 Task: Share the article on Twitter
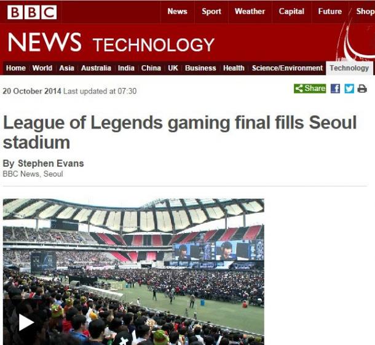click(x=349, y=89)
